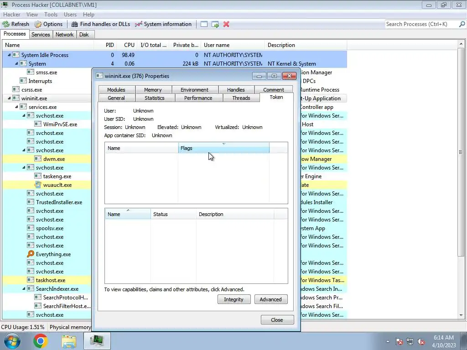467x350 pixels.
Task: Open the Users menu
Action: tap(70, 14)
